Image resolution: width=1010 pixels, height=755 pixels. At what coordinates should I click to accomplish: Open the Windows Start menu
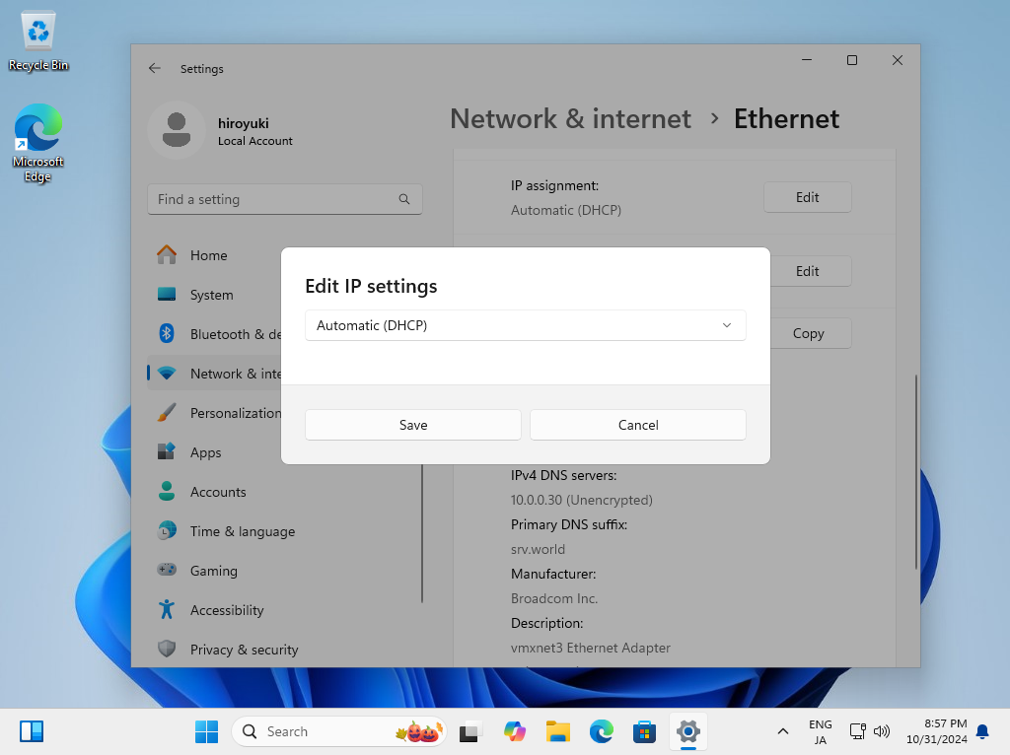[x=206, y=731]
